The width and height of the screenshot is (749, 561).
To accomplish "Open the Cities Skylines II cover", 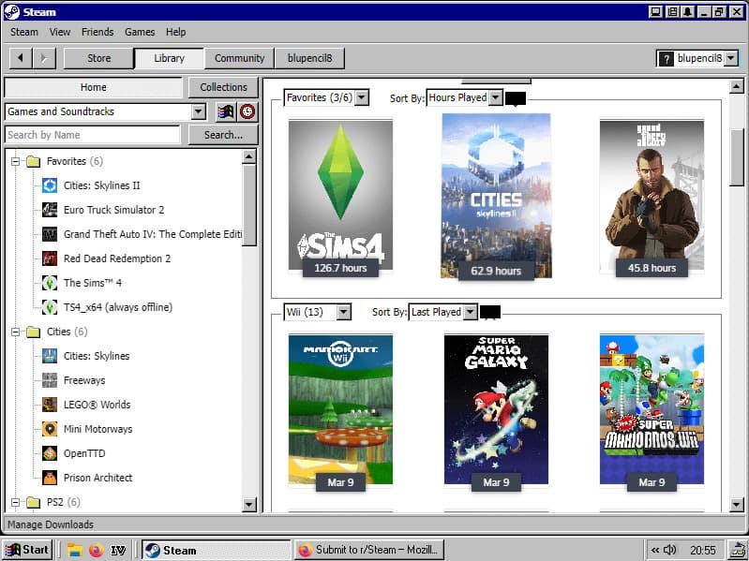I will pos(496,196).
